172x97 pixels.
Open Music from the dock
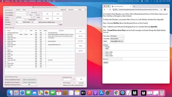(89, 93)
